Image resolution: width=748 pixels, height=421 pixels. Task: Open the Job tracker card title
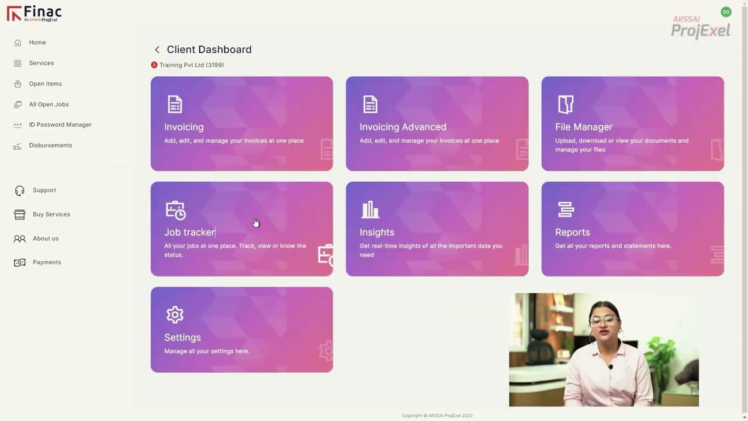coord(189,232)
